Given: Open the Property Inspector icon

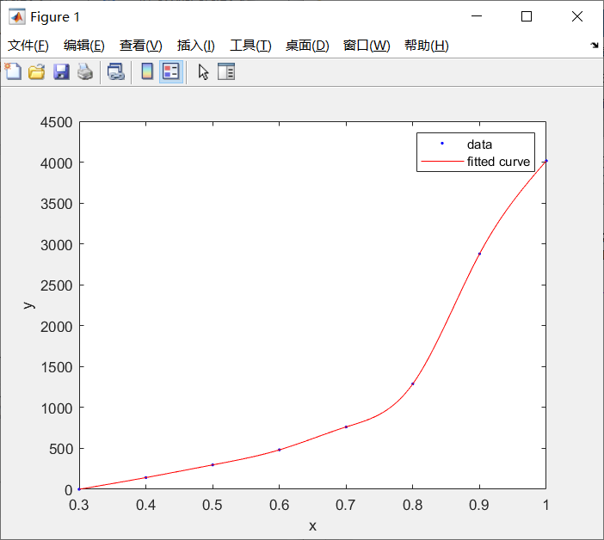Looking at the screenshot, I should click(x=226, y=71).
